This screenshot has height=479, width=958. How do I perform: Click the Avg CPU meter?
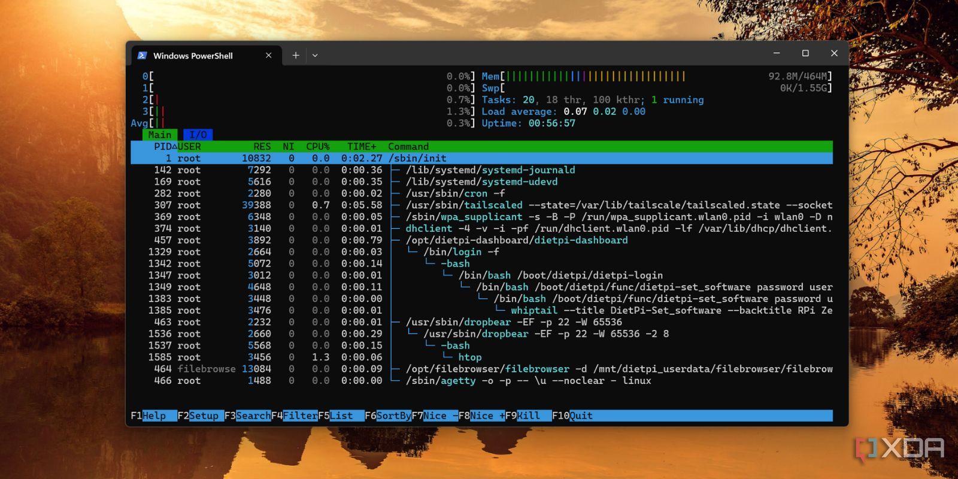[303, 123]
